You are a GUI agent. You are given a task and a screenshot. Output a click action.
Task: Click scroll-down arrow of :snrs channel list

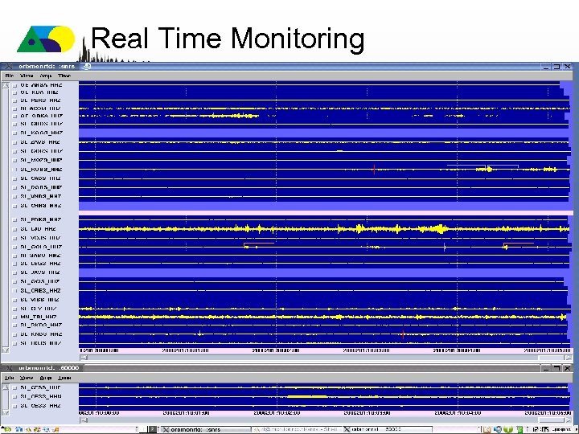click(x=6, y=350)
